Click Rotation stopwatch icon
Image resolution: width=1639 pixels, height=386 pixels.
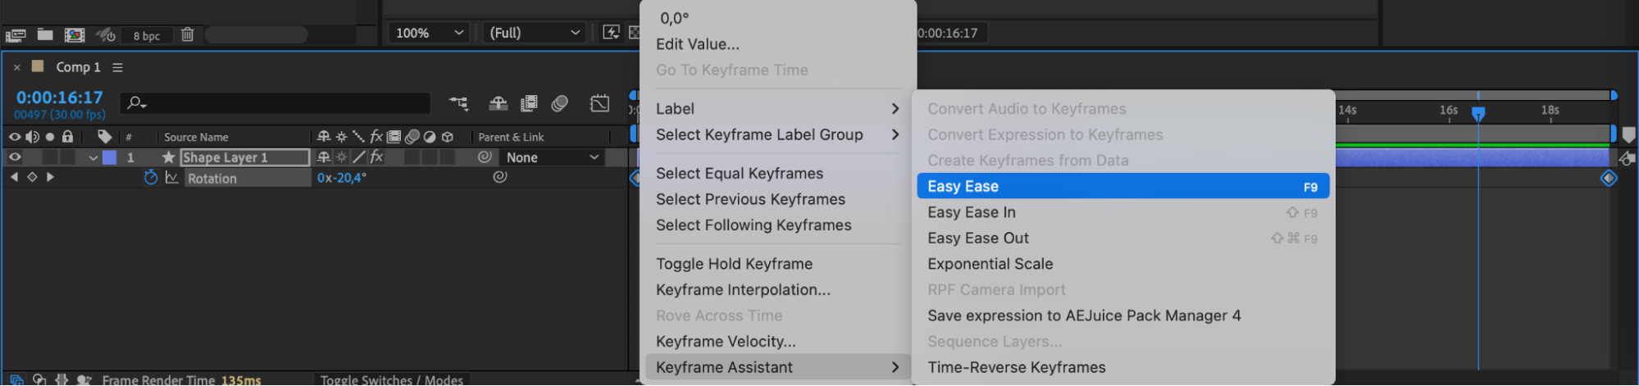[151, 178]
